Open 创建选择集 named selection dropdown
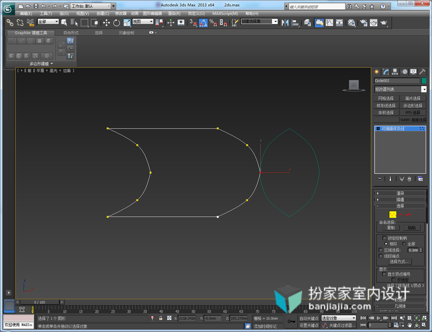This screenshot has width=432, height=332. pyautogui.click(x=259, y=21)
